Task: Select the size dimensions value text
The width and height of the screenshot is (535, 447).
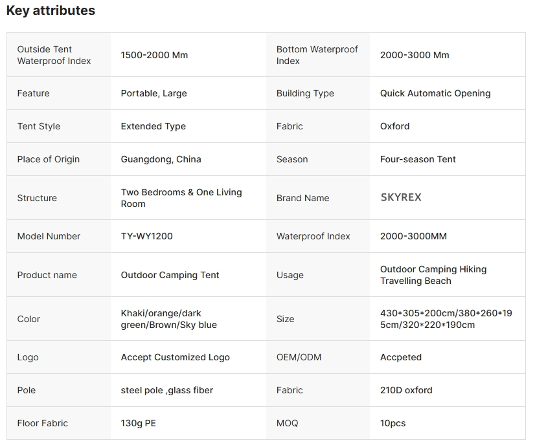Action: [446, 319]
